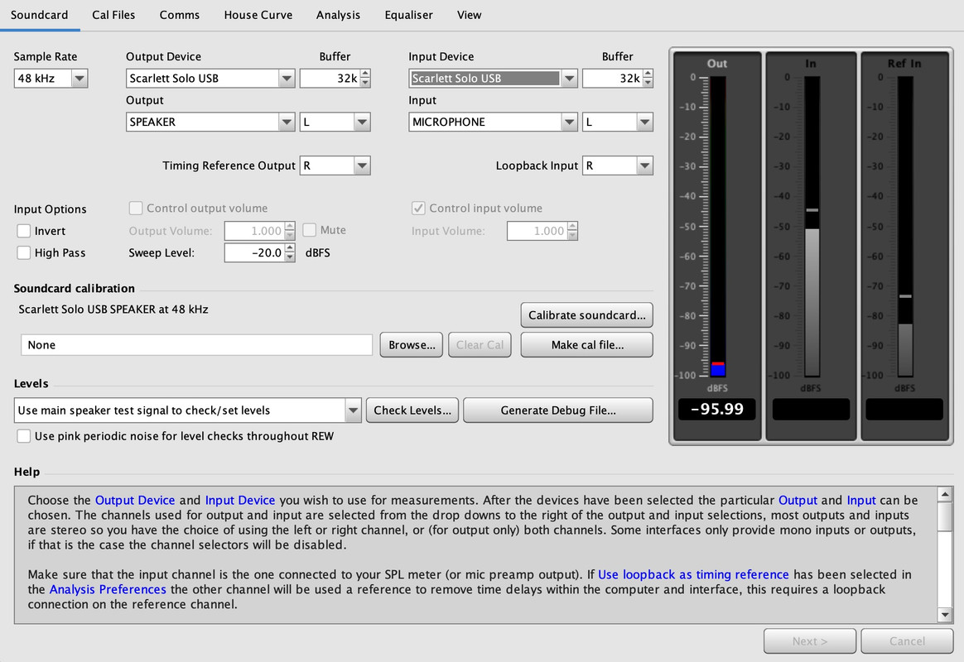Click the Help scrollbar up arrow

[945, 494]
